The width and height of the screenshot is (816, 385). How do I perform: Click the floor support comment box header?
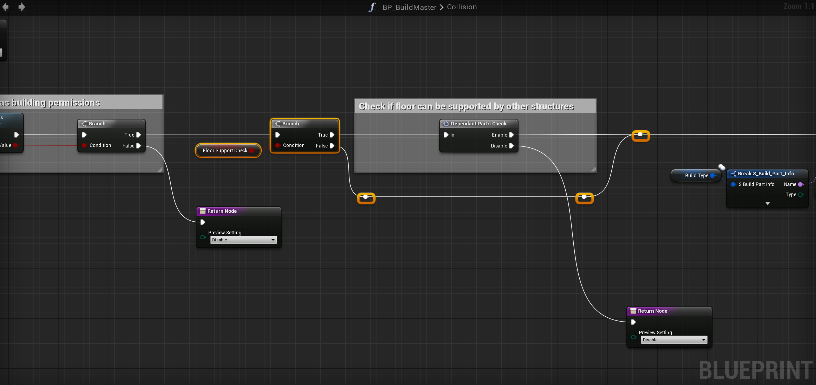(x=466, y=106)
